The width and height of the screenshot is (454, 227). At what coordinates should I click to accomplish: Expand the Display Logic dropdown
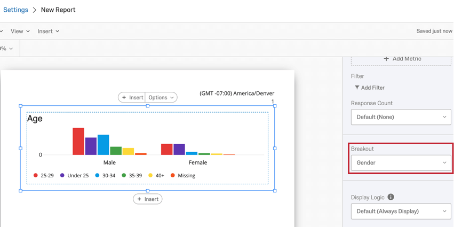[401, 212]
